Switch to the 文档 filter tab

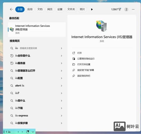40,9
